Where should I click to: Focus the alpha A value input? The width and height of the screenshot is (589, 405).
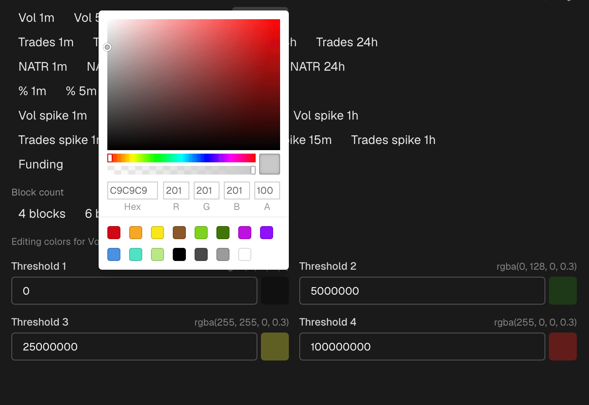point(267,190)
